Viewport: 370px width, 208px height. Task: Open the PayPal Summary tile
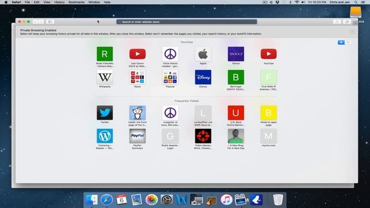(x=138, y=136)
